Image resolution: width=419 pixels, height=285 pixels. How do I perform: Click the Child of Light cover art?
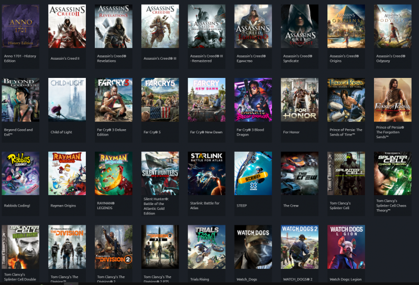pyautogui.click(x=67, y=100)
